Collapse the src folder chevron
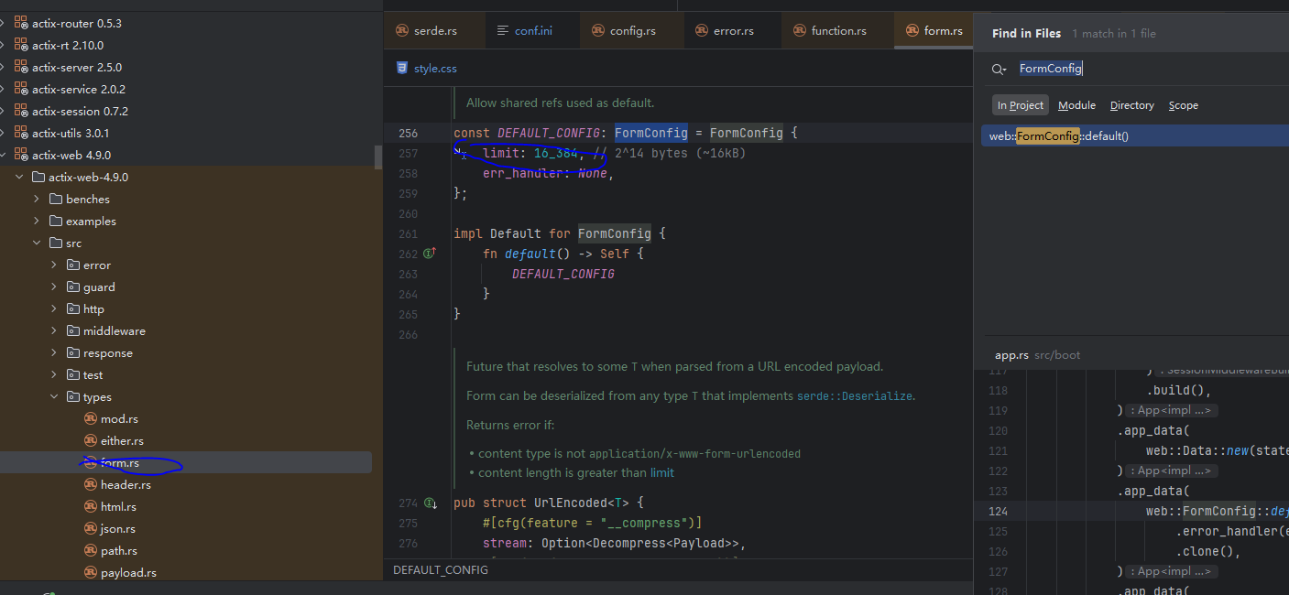Viewport: 1289px width, 595px height. (37, 243)
